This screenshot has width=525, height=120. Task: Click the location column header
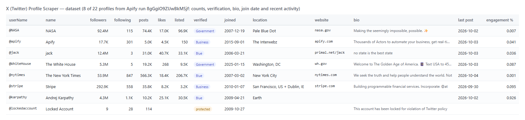click(260, 20)
